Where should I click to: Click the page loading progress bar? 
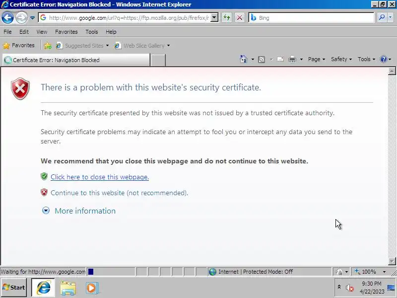point(111,272)
